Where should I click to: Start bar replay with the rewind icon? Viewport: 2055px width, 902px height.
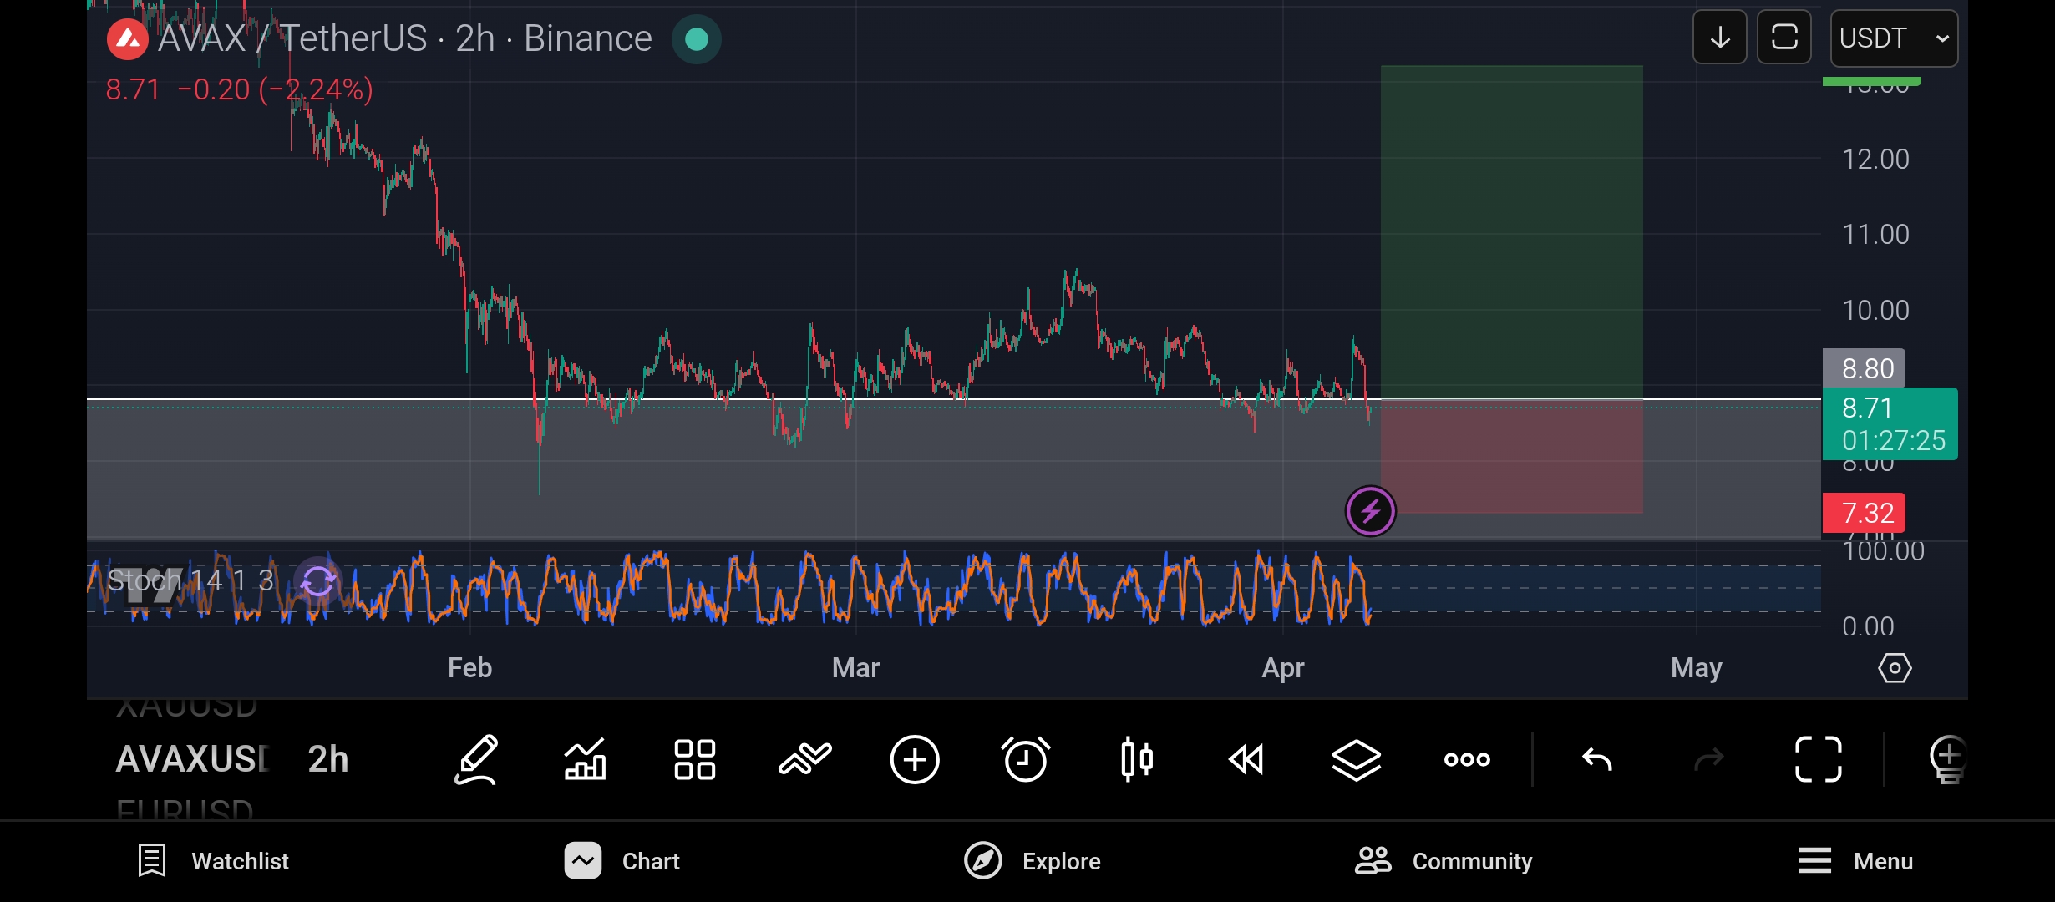pos(1246,760)
